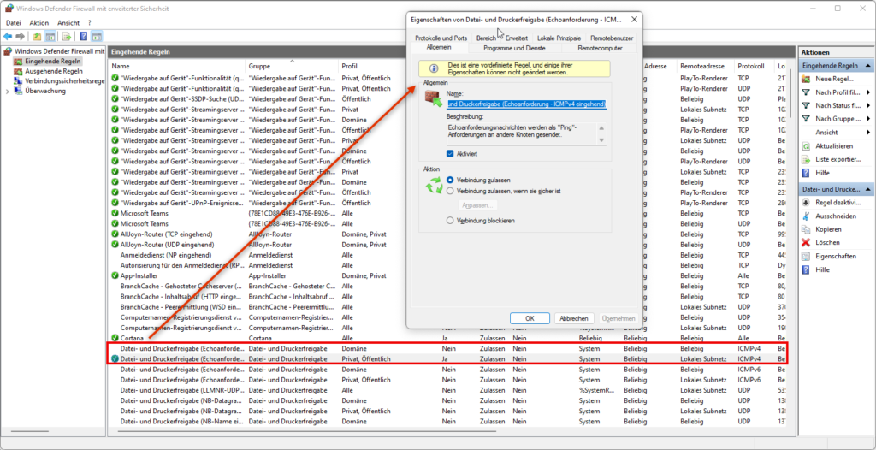Open the Nach Gruppe filtern submenu arrow

[869, 119]
